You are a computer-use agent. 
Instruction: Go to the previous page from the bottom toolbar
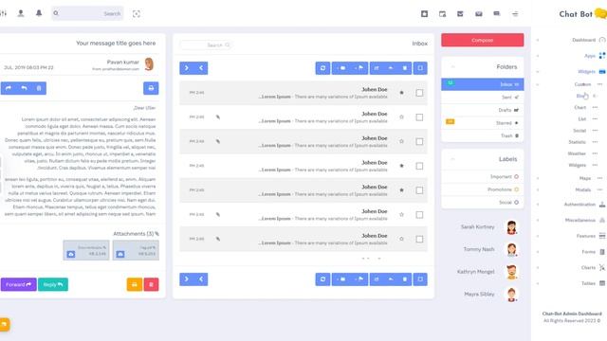(x=201, y=279)
